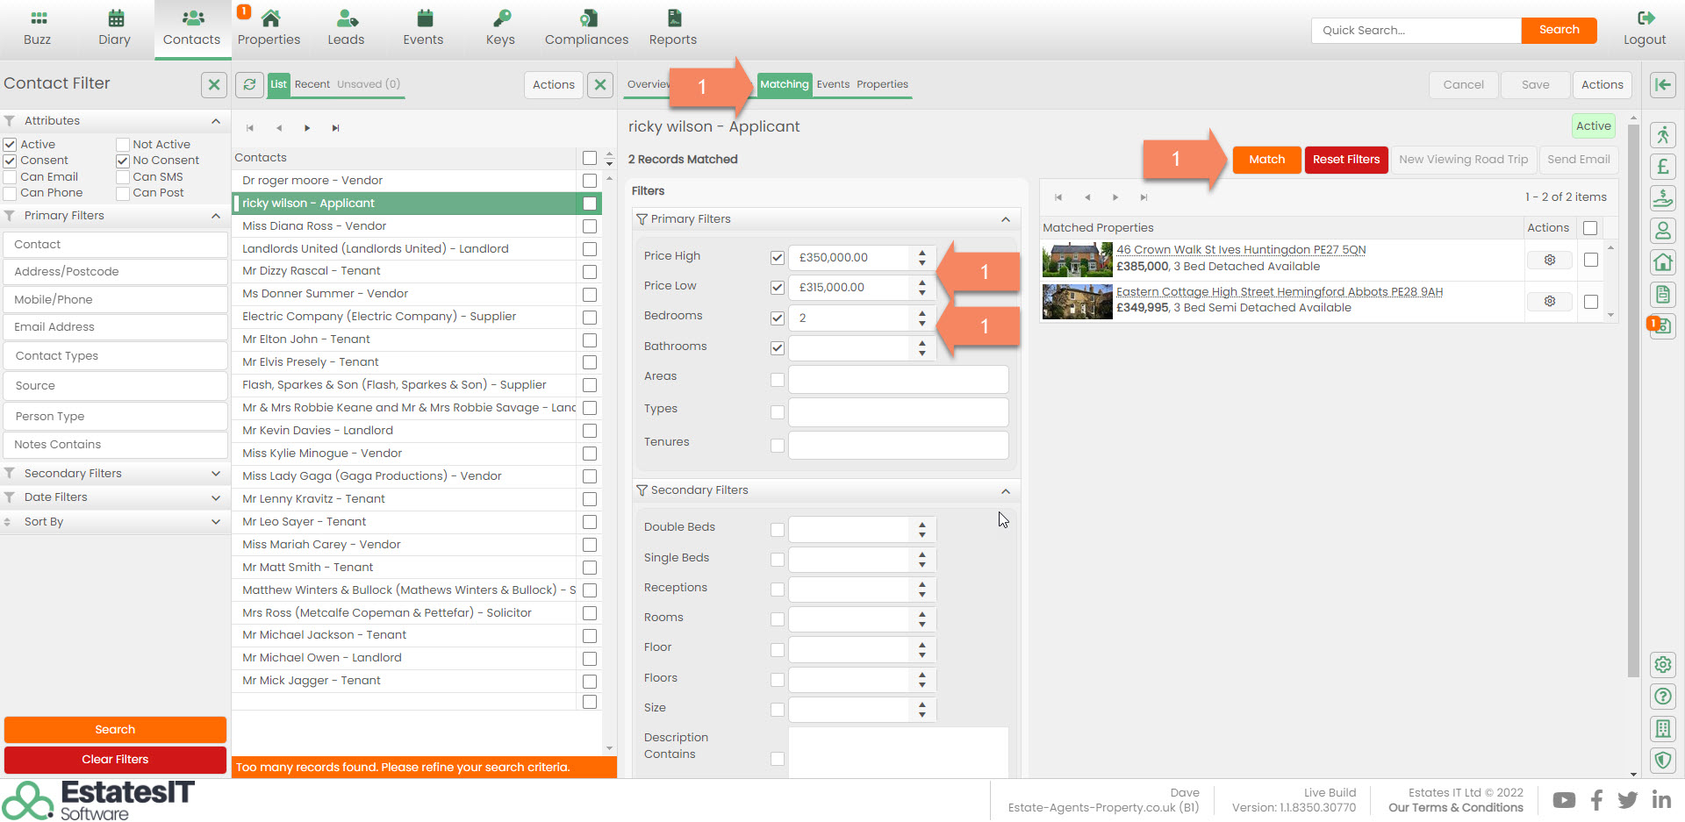Uncheck the Price High filter checkbox
Viewport: 1685px width, 822px height.
pyautogui.click(x=777, y=257)
